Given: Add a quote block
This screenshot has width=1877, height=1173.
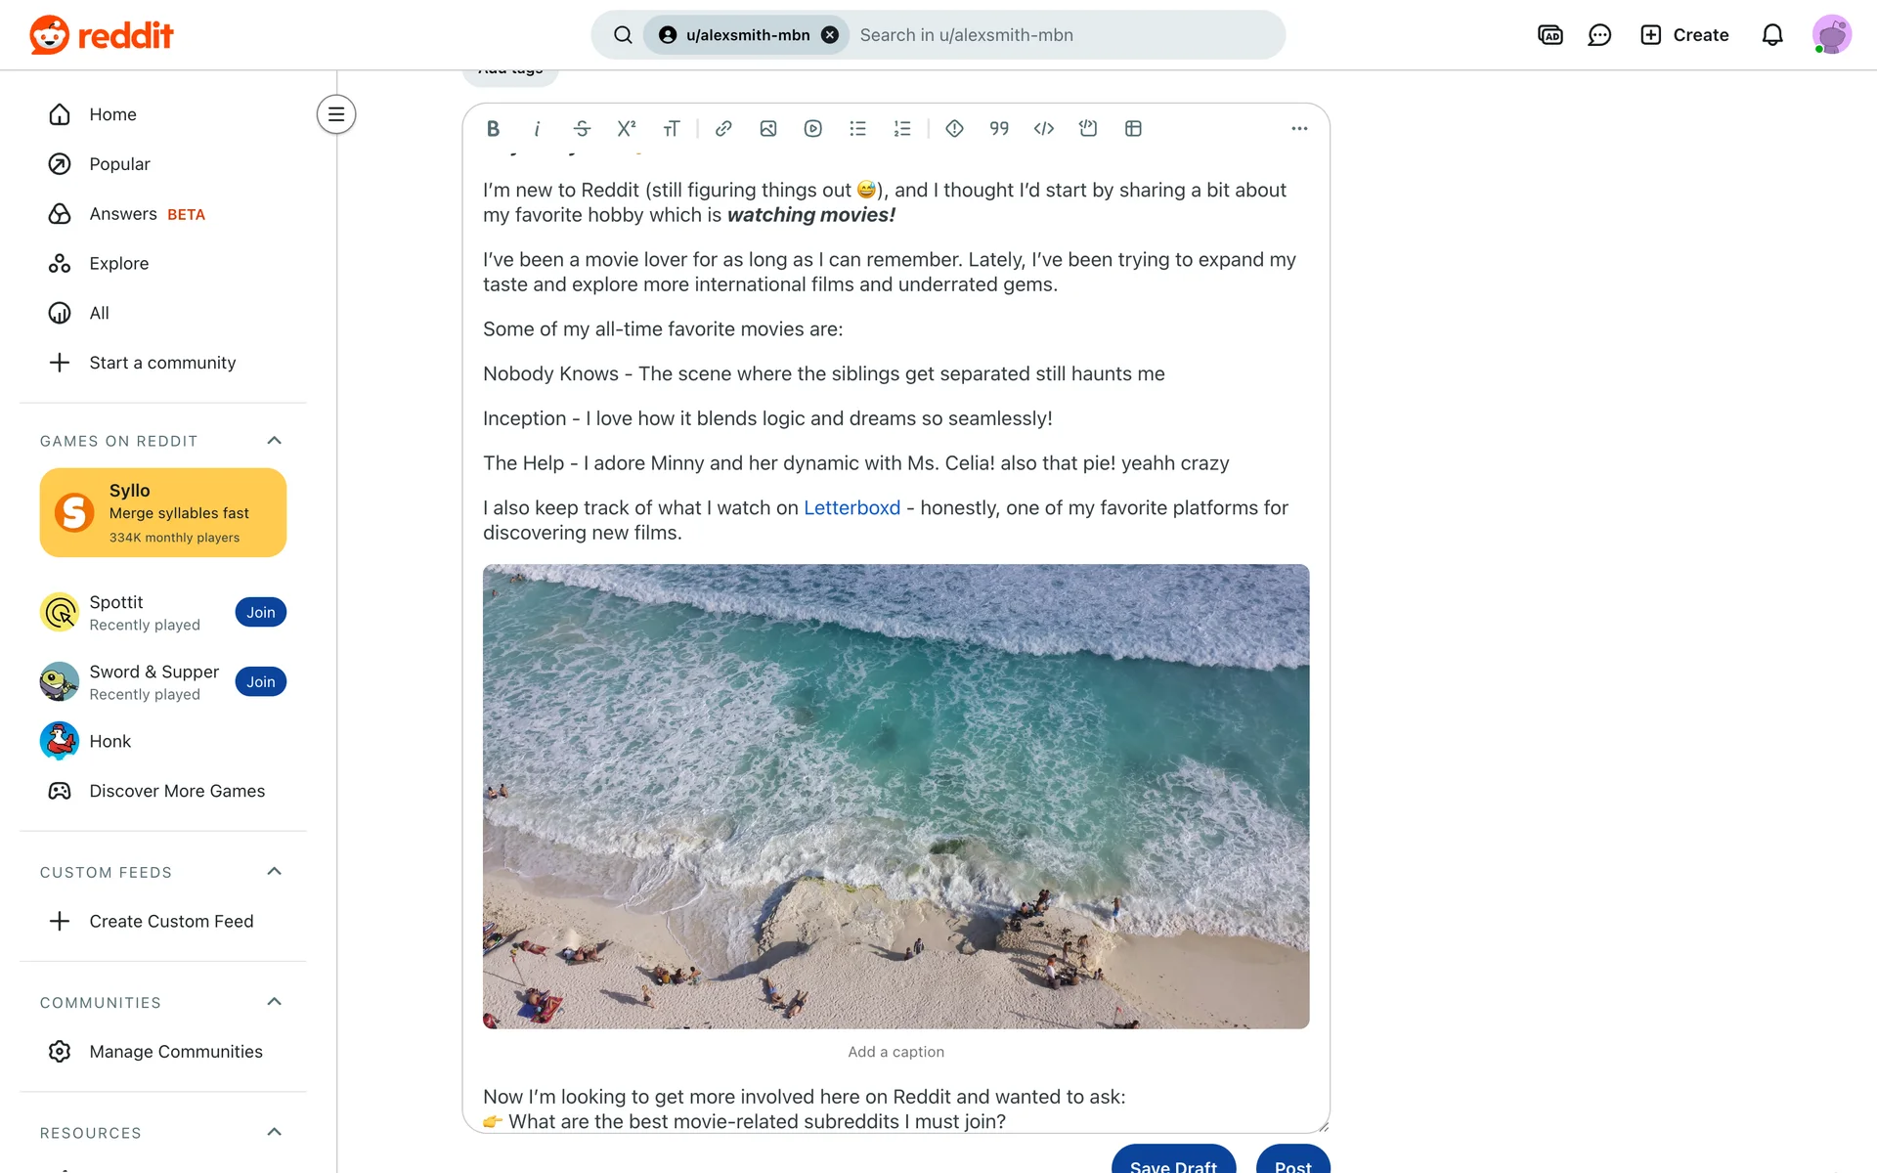Looking at the screenshot, I should tap(999, 128).
